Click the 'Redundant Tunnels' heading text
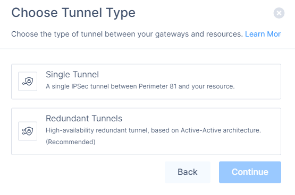 (84, 119)
